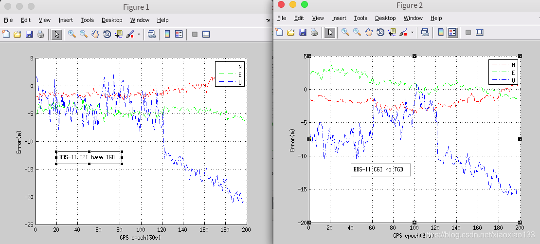Enable Rotate 3D tool in Figure 2
Screen dimensions: 540x244
(x=380, y=33)
